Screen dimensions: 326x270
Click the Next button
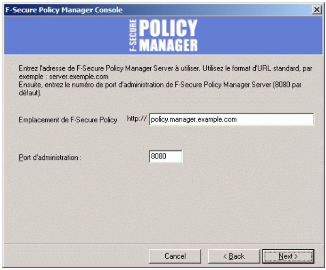[x=288, y=256]
